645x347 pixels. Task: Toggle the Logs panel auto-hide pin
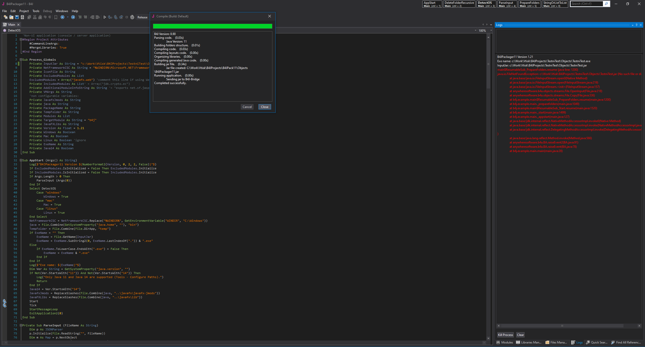click(x=636, y=25)
